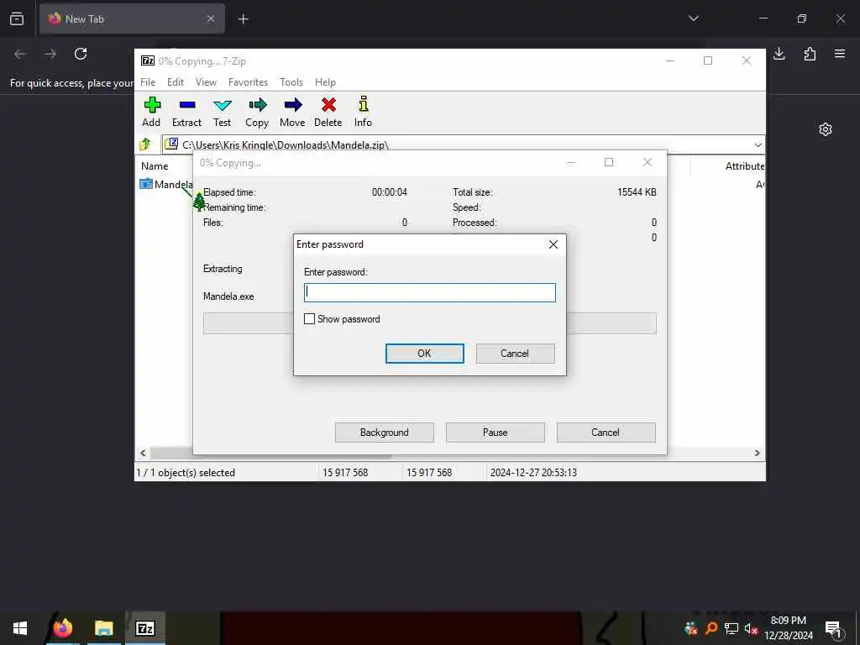Close the Enter password dialog with X
The image size is (860, 645).
[x=553, y=244]
